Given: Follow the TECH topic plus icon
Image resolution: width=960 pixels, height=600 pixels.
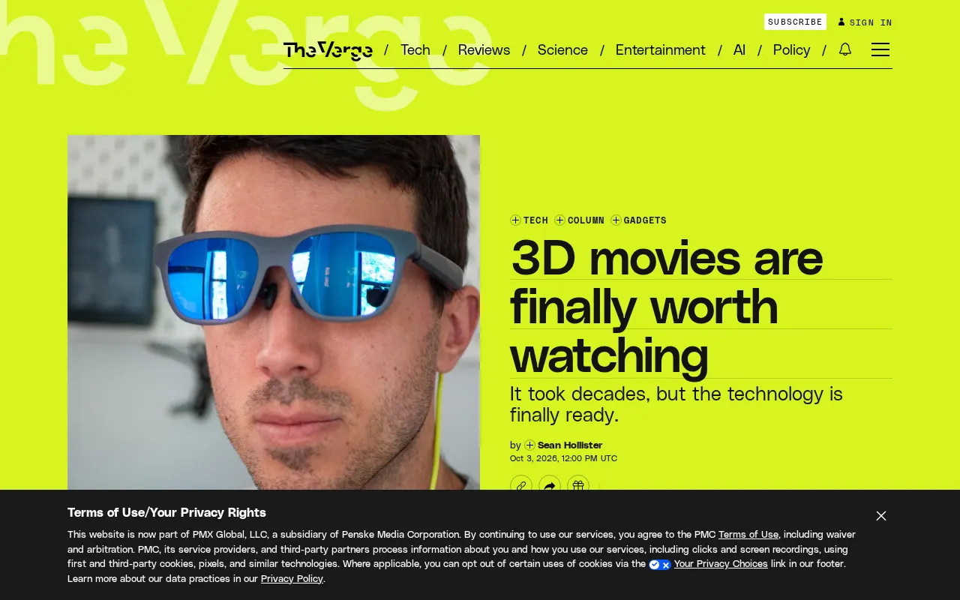Looking at the screenshot, I should [x=515, y=220].
